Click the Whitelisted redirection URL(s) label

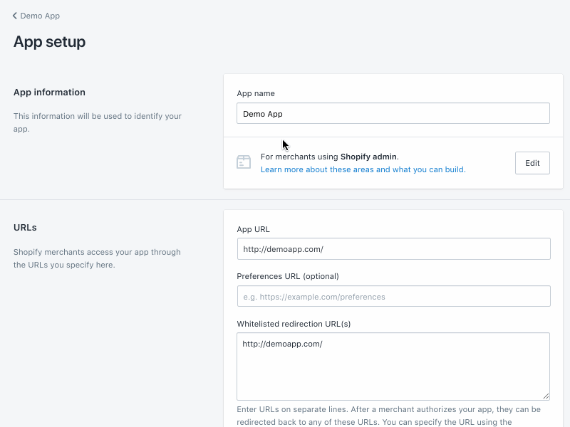294,324
